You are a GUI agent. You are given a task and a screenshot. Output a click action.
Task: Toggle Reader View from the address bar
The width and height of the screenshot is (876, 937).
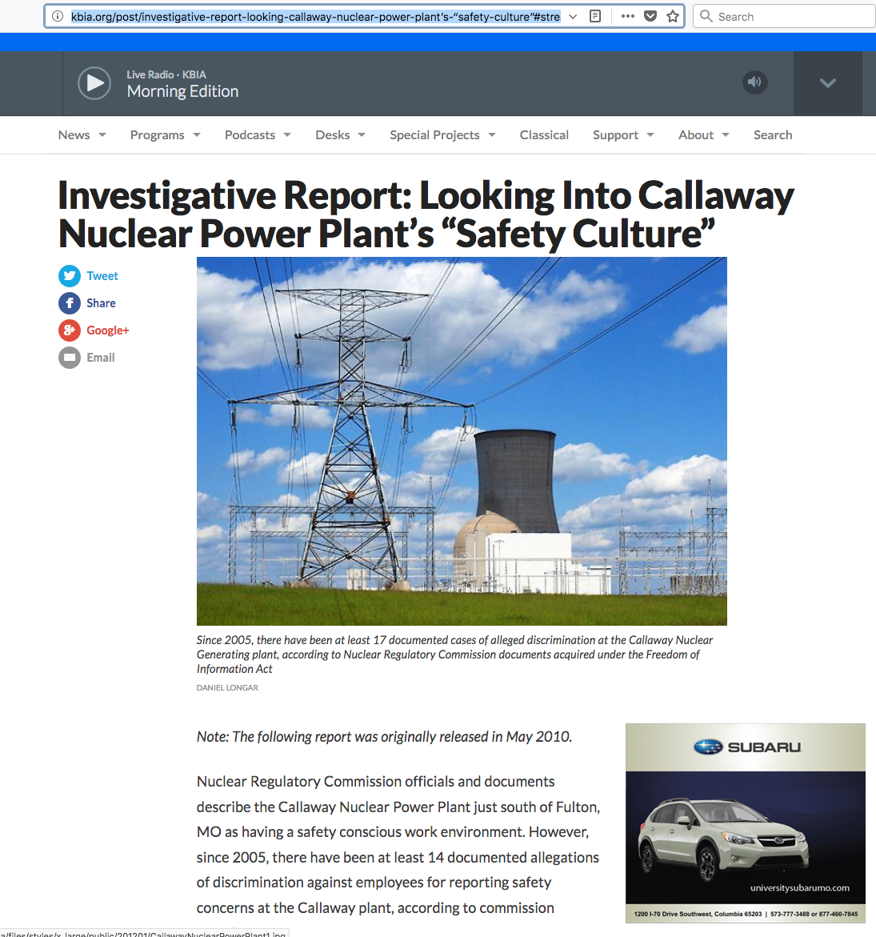594,16
